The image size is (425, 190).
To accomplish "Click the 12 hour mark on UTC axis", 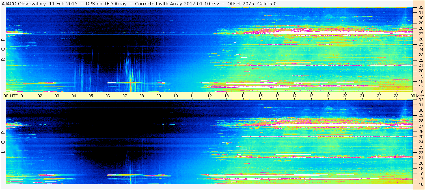I will point(210,96).
